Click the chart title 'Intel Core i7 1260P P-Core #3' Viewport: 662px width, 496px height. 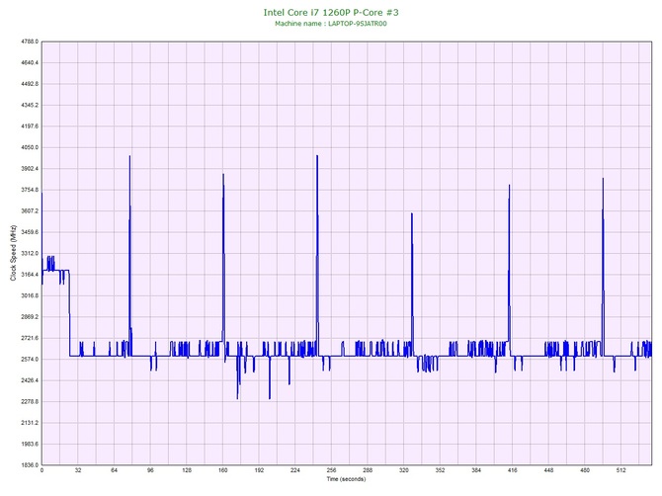click(x=331, y=12)
